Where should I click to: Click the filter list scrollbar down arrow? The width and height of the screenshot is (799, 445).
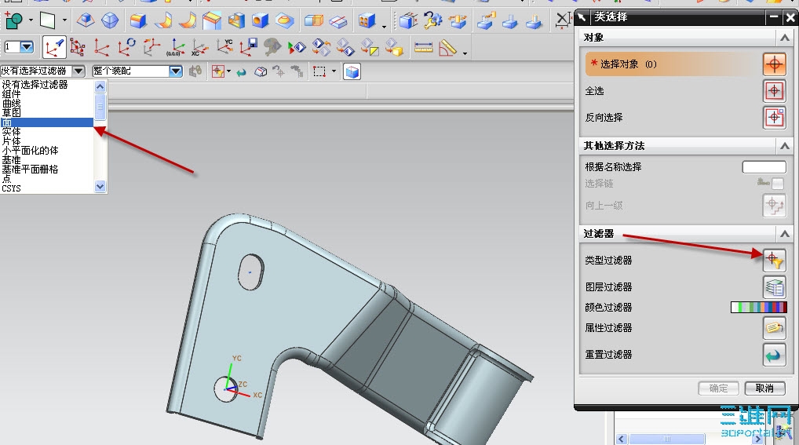click(100, 187)
